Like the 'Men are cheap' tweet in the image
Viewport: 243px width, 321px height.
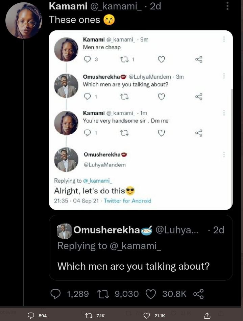pyautogui.click(x=162, y=60)
